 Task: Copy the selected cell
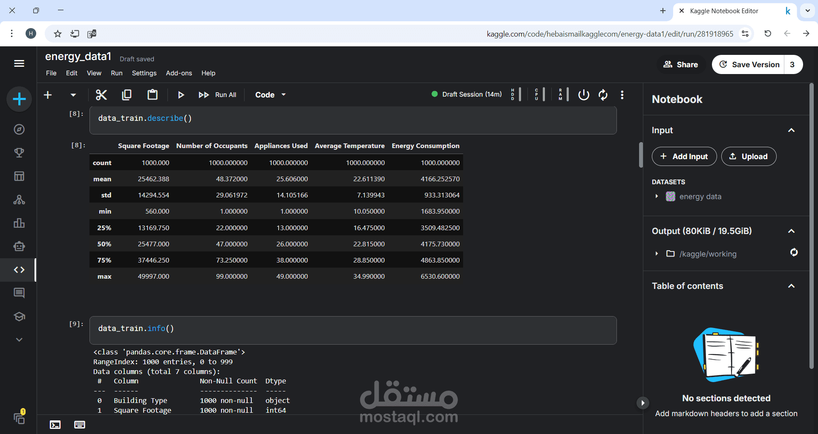coord(127,94)
